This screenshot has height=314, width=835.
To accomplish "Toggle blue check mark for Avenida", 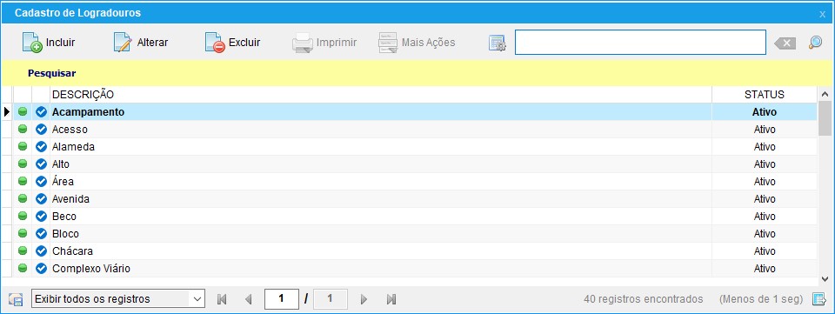I will 41,199.
